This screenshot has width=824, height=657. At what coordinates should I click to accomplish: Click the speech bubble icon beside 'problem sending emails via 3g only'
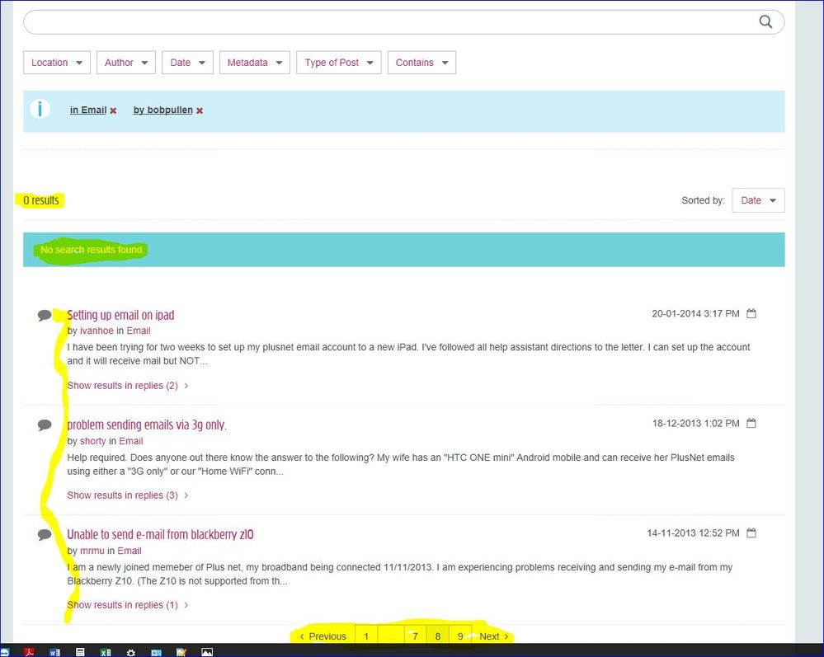pos(45,425)
